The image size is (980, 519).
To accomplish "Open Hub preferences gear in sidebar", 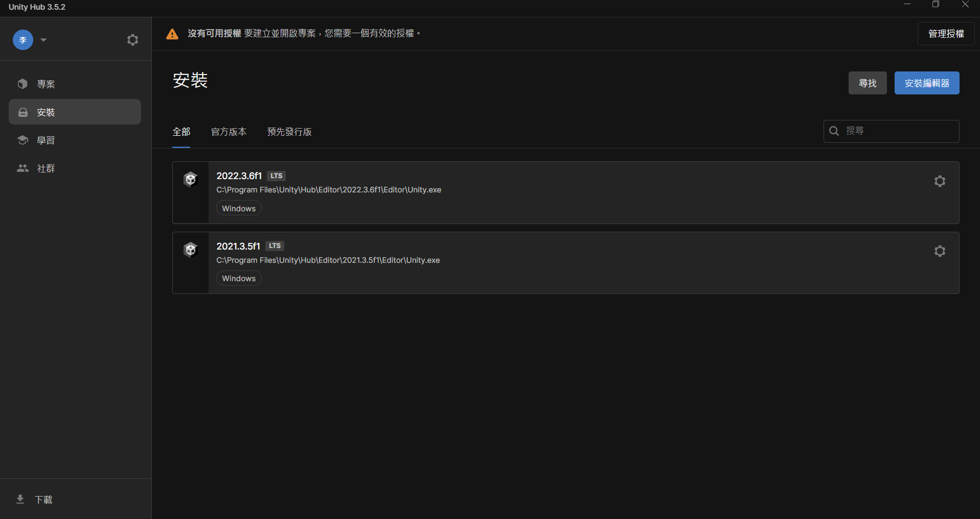I will pyautogui.click(x=133, y=40).
